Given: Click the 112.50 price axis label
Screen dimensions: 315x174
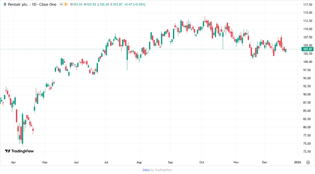Looking at the screenshot, I should click(x=308, y=21).
